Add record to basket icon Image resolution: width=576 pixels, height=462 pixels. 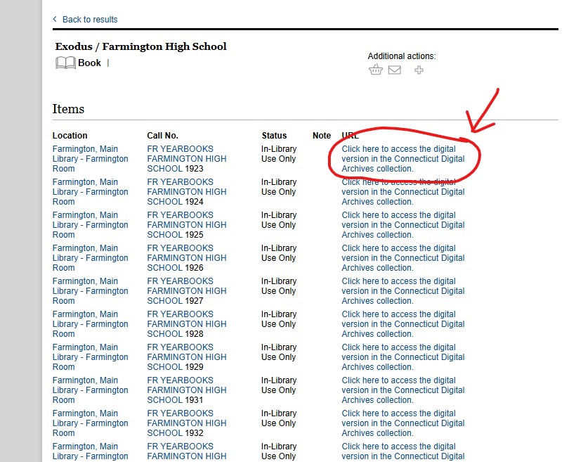tap(375, 70)
